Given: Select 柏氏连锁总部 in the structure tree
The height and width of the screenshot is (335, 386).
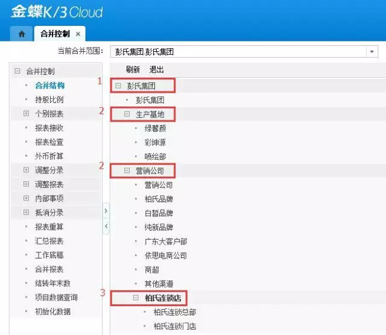Looking at the screenshot, I should point(175,312).
